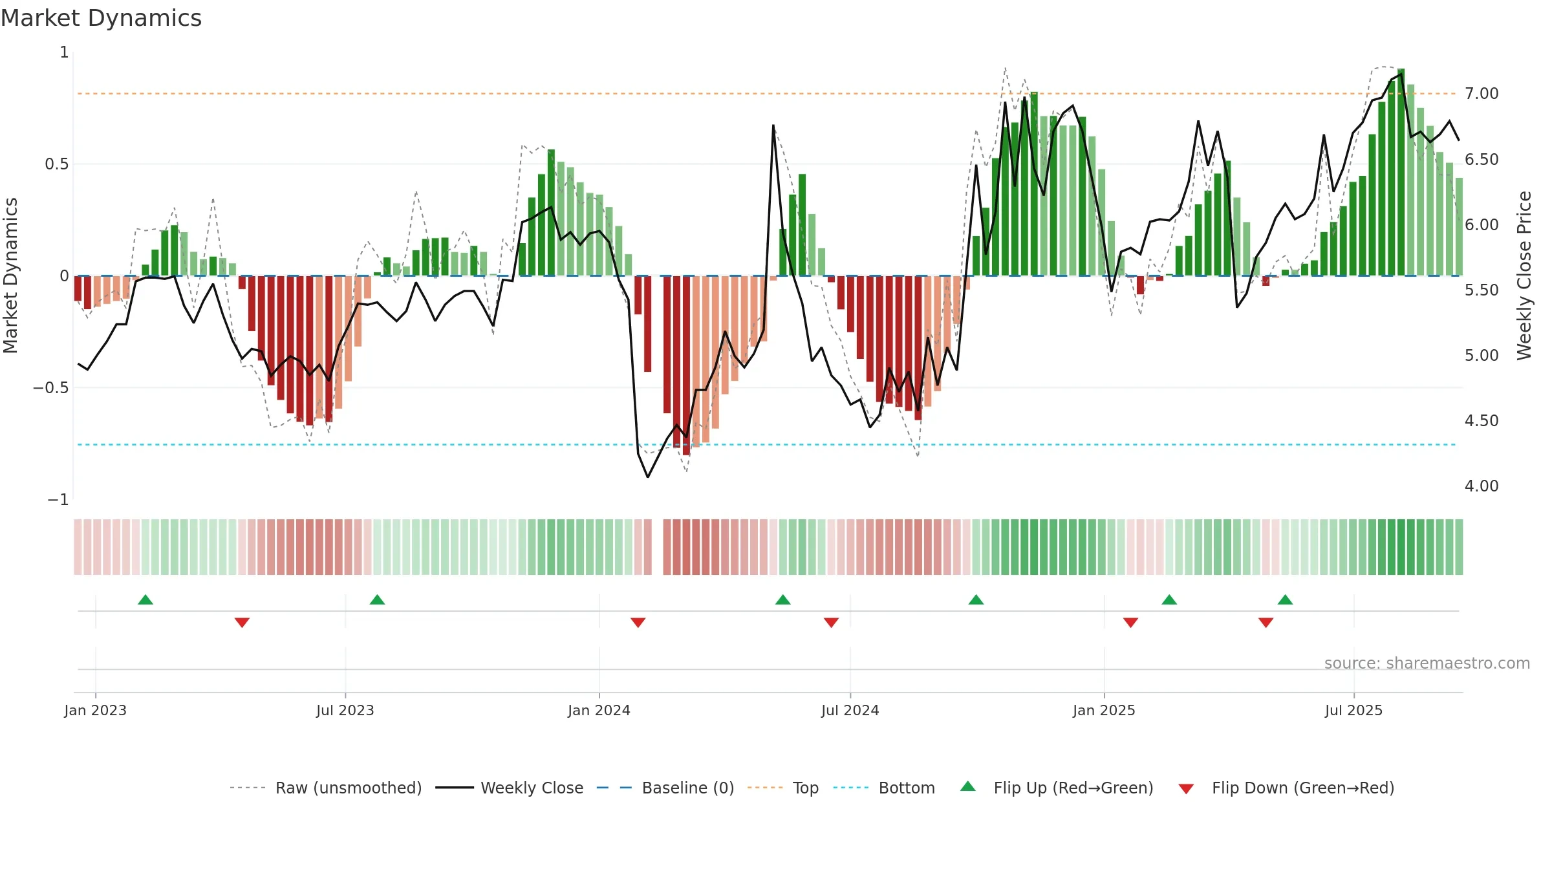Click the 6.00 tick on the price axis
Screen dimensions: 1552x873
click(1482, 224)
